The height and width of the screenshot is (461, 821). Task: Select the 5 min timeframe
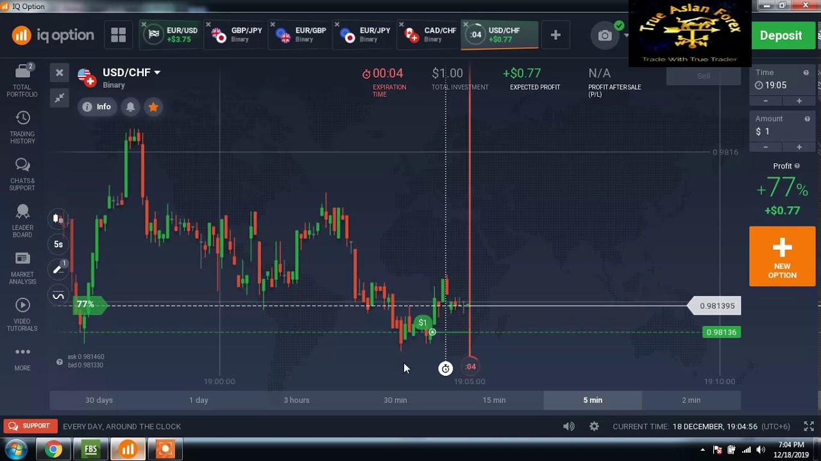593,400
